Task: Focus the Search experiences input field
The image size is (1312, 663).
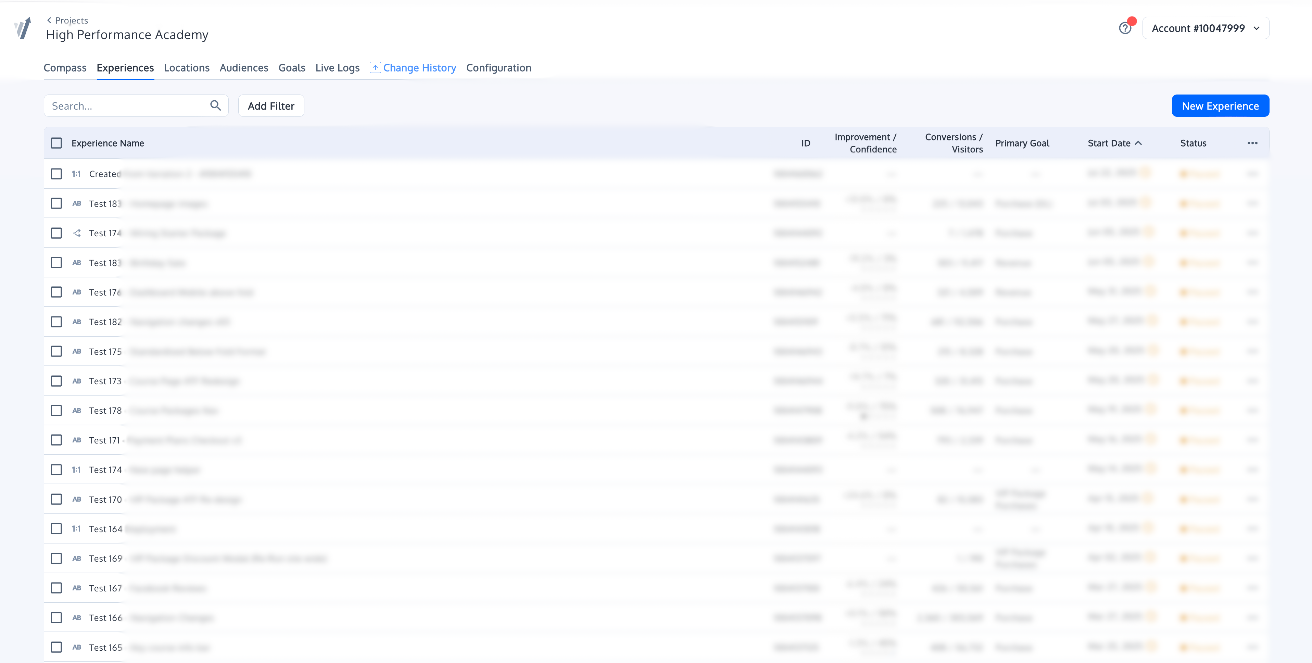Action: [x=127, y=106]
